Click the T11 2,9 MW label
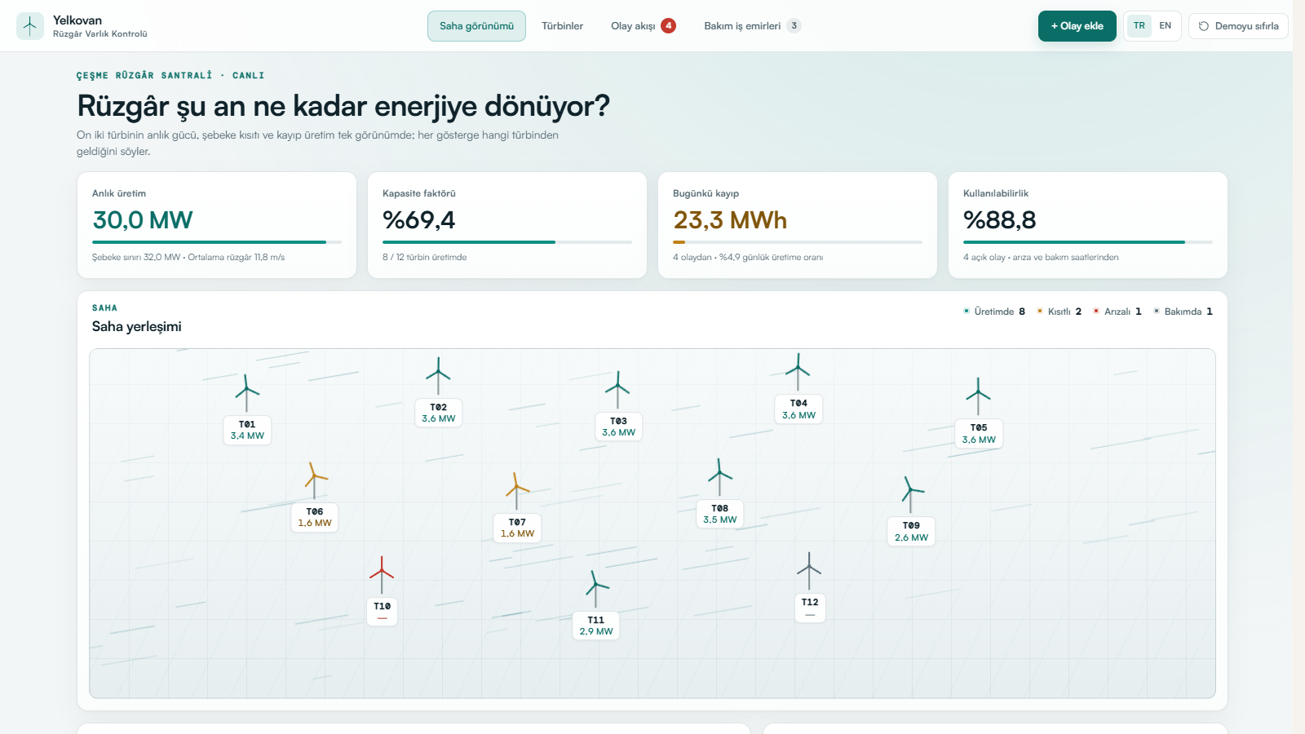This screenshot has width=1305, height=734. (596, 626)
